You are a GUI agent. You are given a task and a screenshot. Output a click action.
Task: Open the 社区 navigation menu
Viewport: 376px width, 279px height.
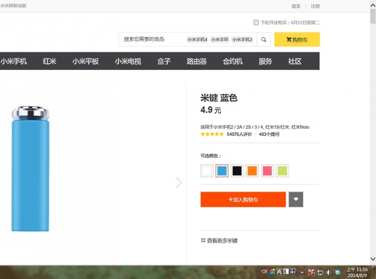[295, 61]
